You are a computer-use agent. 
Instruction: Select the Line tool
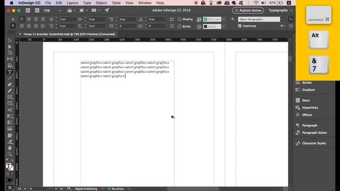tap(10, 79)
